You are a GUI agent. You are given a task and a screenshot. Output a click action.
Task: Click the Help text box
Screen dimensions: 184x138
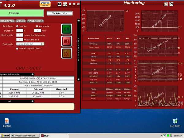pos(37,106)
